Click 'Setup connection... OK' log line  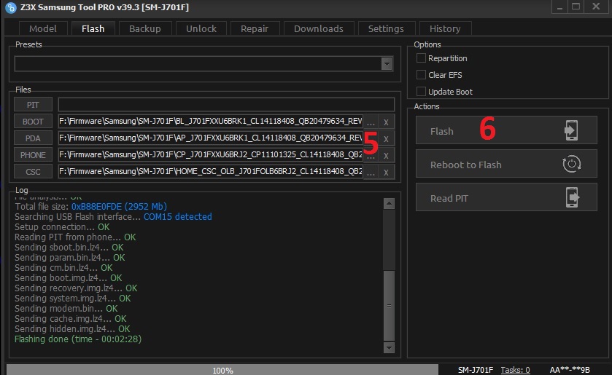point(62,227)
